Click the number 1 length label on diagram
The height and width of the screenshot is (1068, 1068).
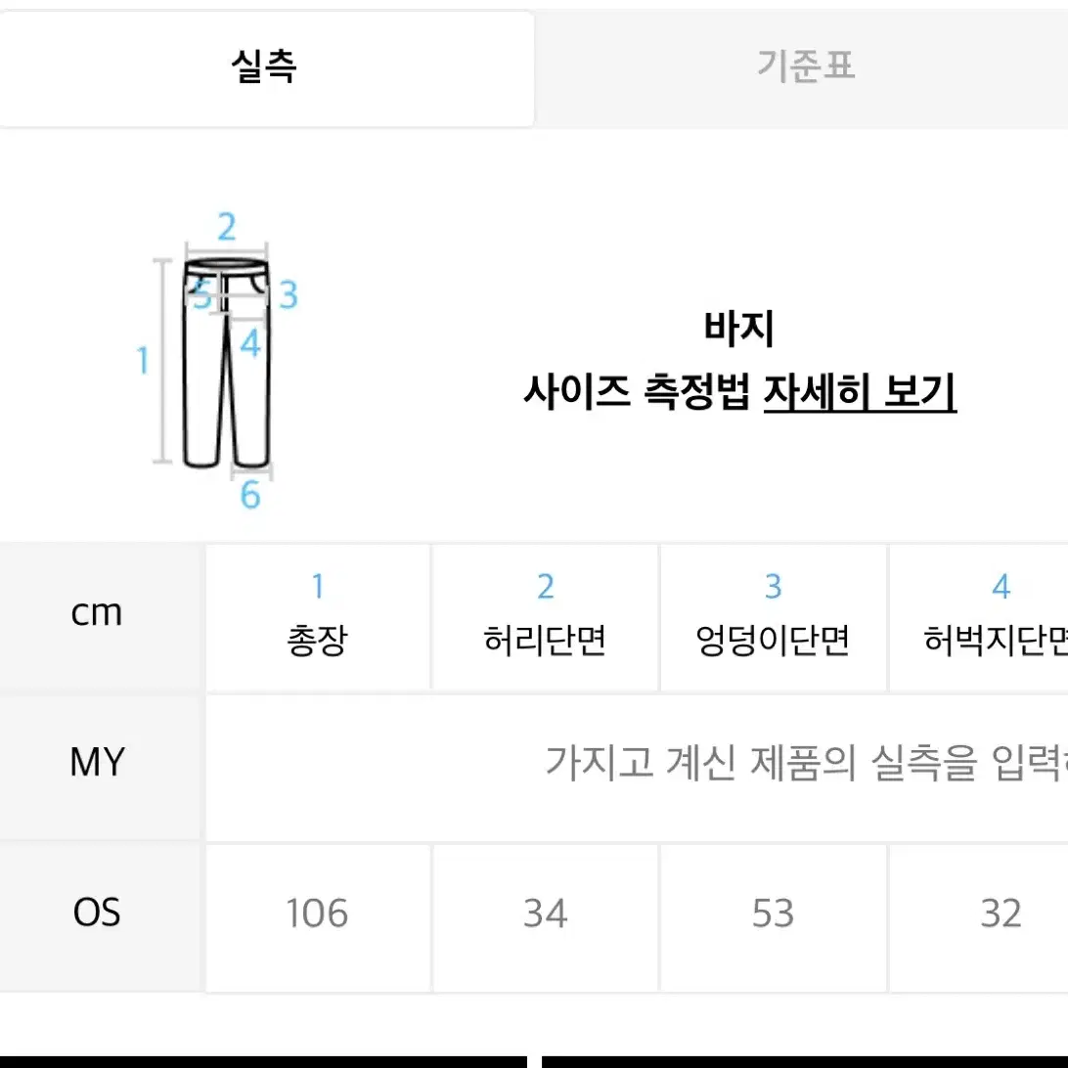(143, 360)
